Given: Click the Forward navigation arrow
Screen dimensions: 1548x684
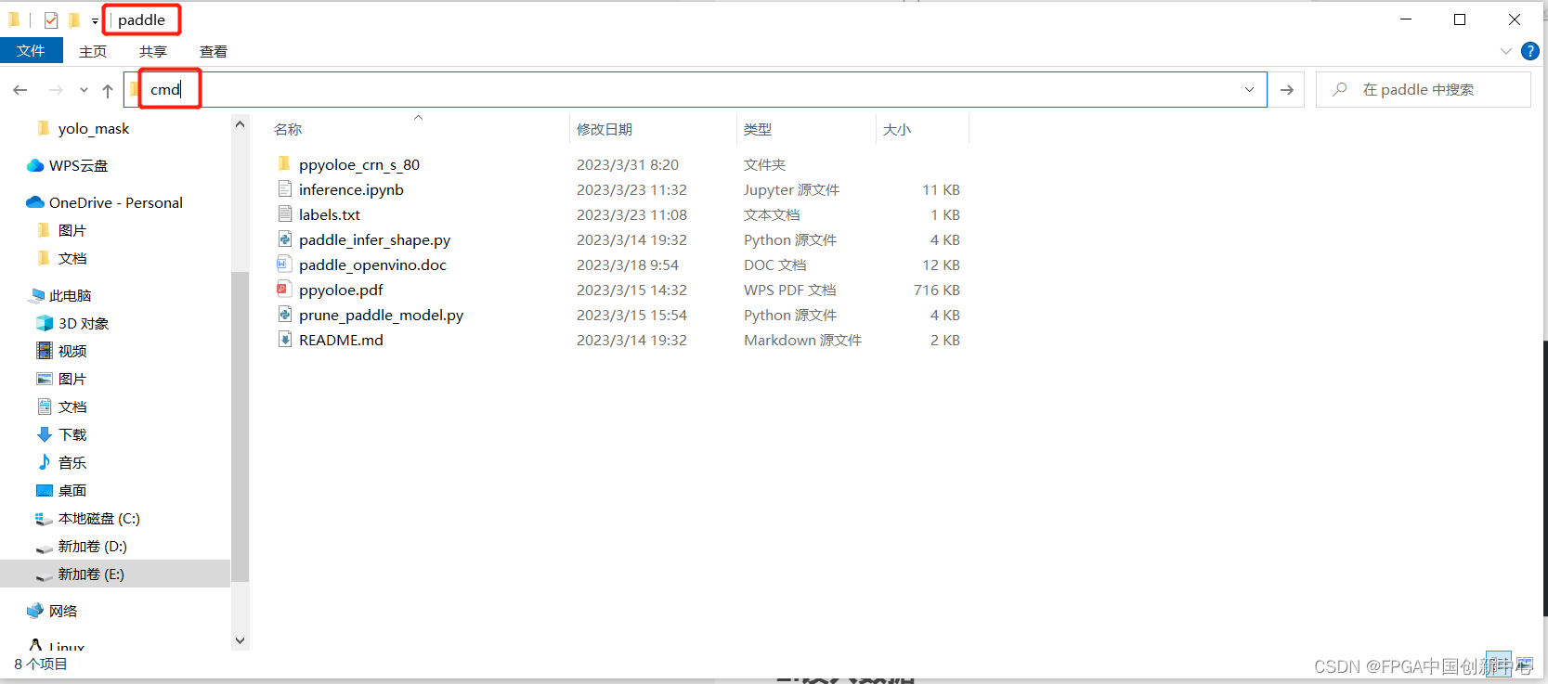Looking at the screenshot, I should [x=56, y=90].
